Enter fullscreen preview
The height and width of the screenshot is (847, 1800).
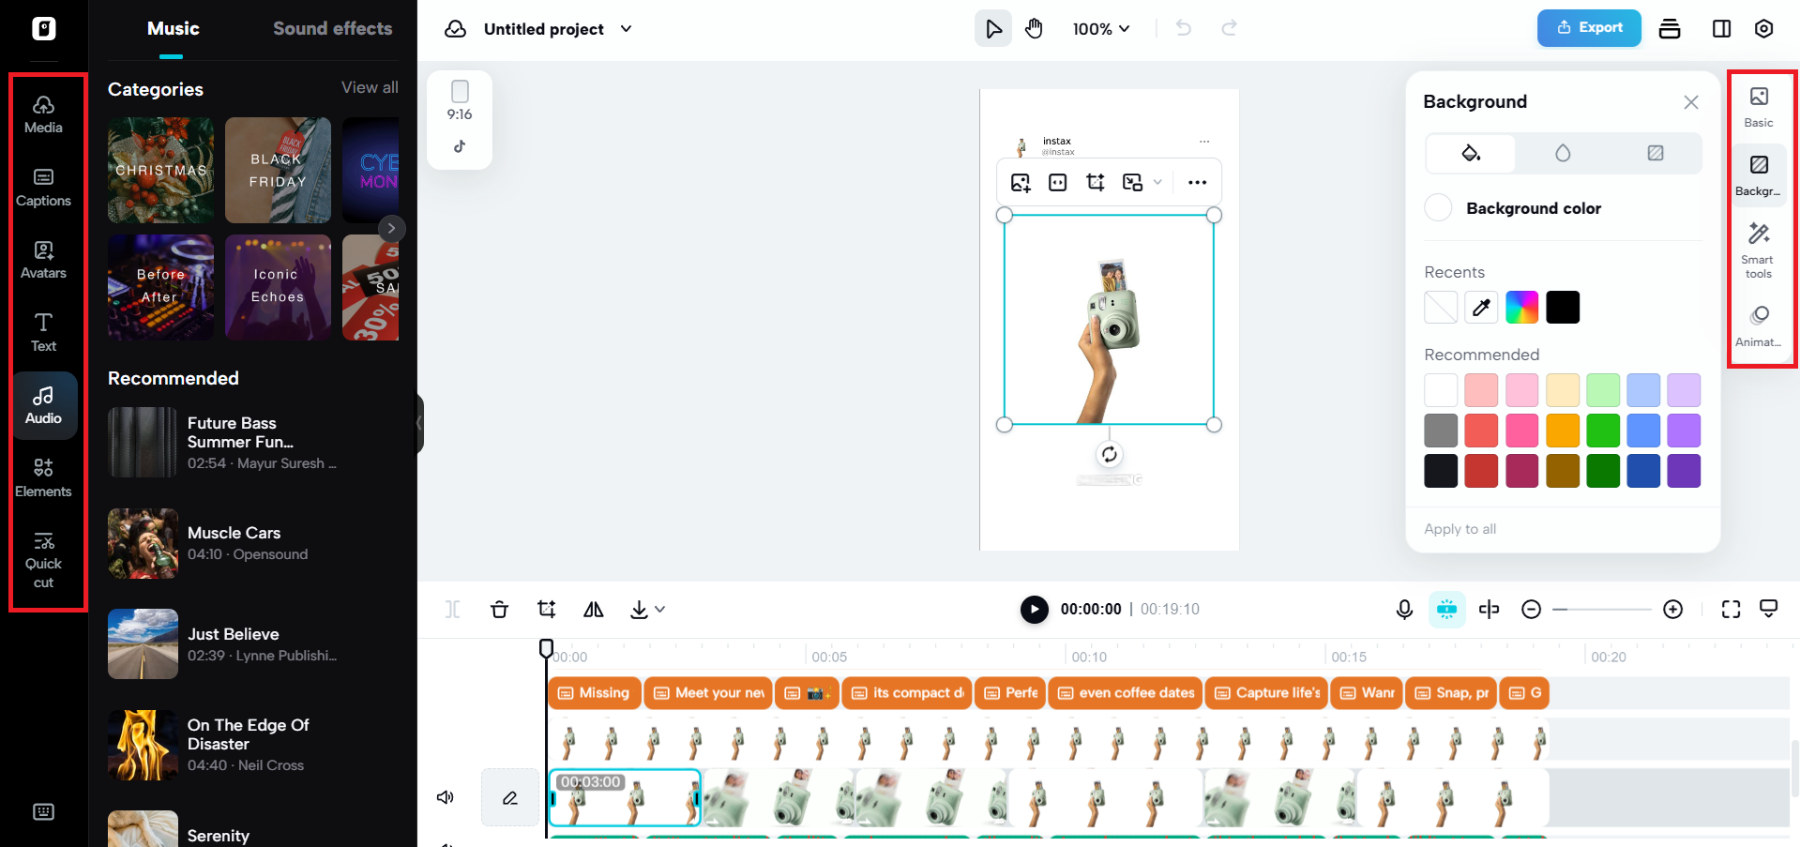click(1731, 610)
